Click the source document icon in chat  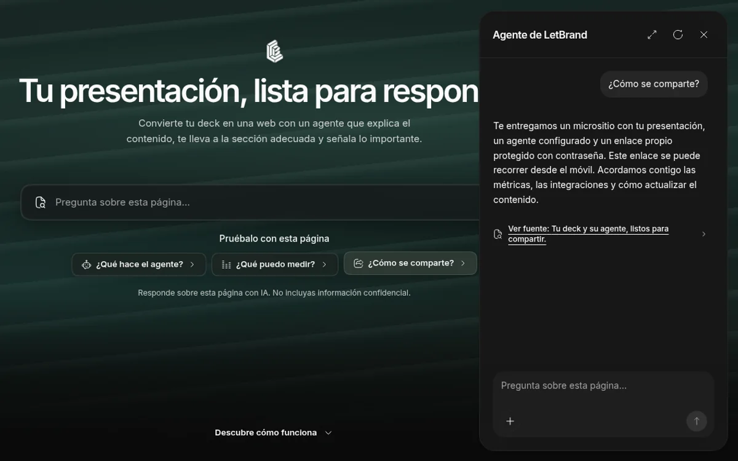click(x=498, y=234)
